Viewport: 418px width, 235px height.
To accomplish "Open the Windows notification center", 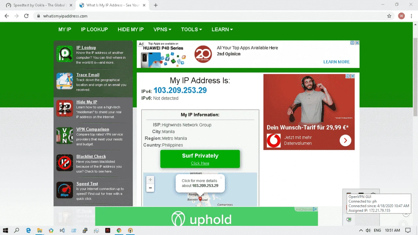I will (408, 230).
